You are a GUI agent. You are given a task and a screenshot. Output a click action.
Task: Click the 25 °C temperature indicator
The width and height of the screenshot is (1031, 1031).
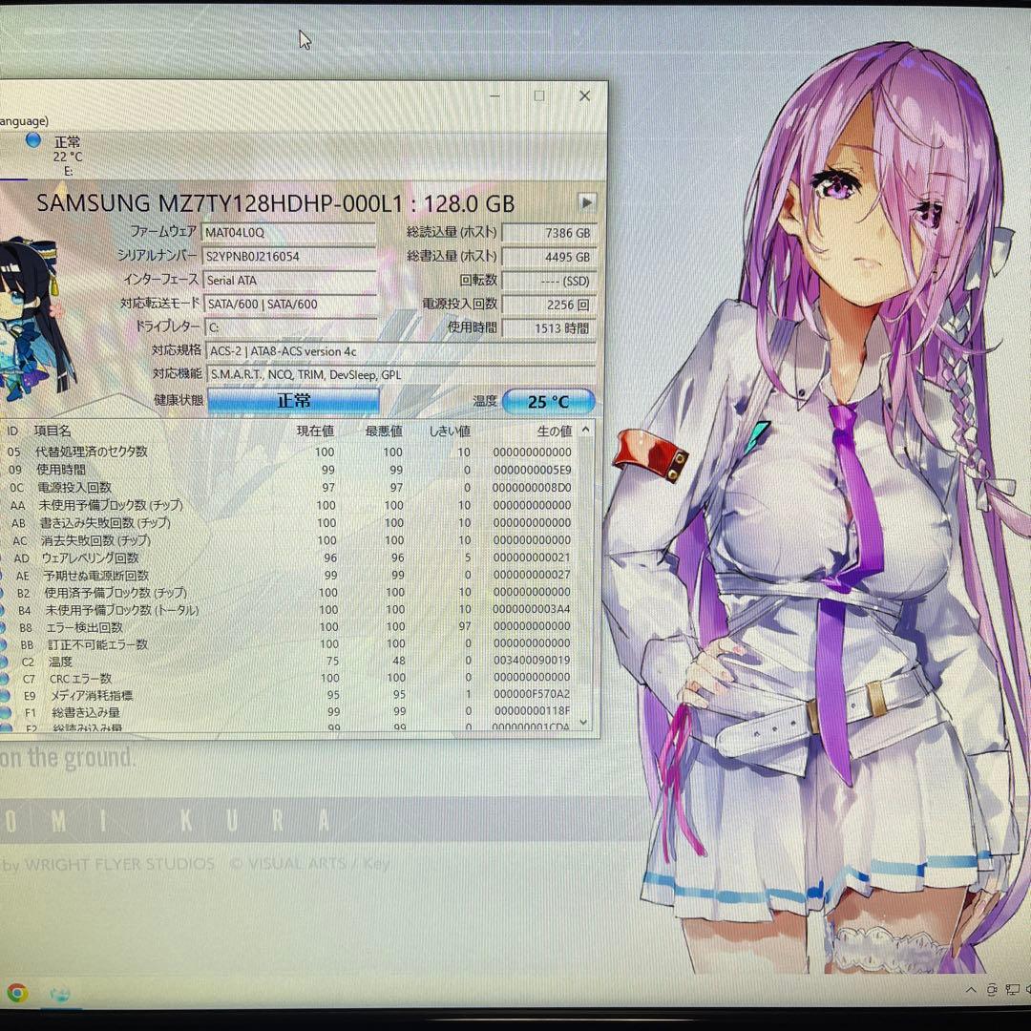click(x=548, y=401)
